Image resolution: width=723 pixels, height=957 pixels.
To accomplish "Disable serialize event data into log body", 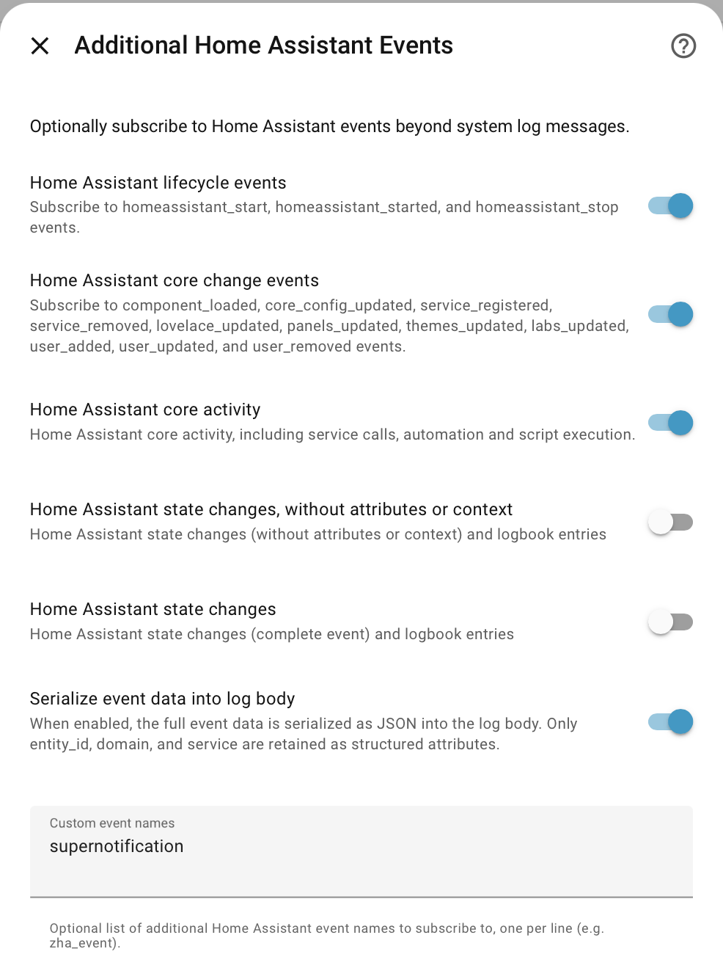I will (x=669, y=722).
